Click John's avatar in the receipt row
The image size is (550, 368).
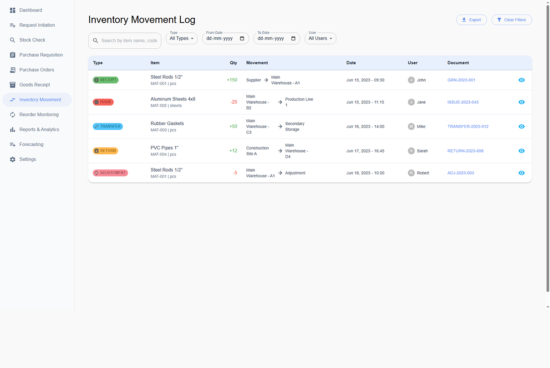coord(411,80)
